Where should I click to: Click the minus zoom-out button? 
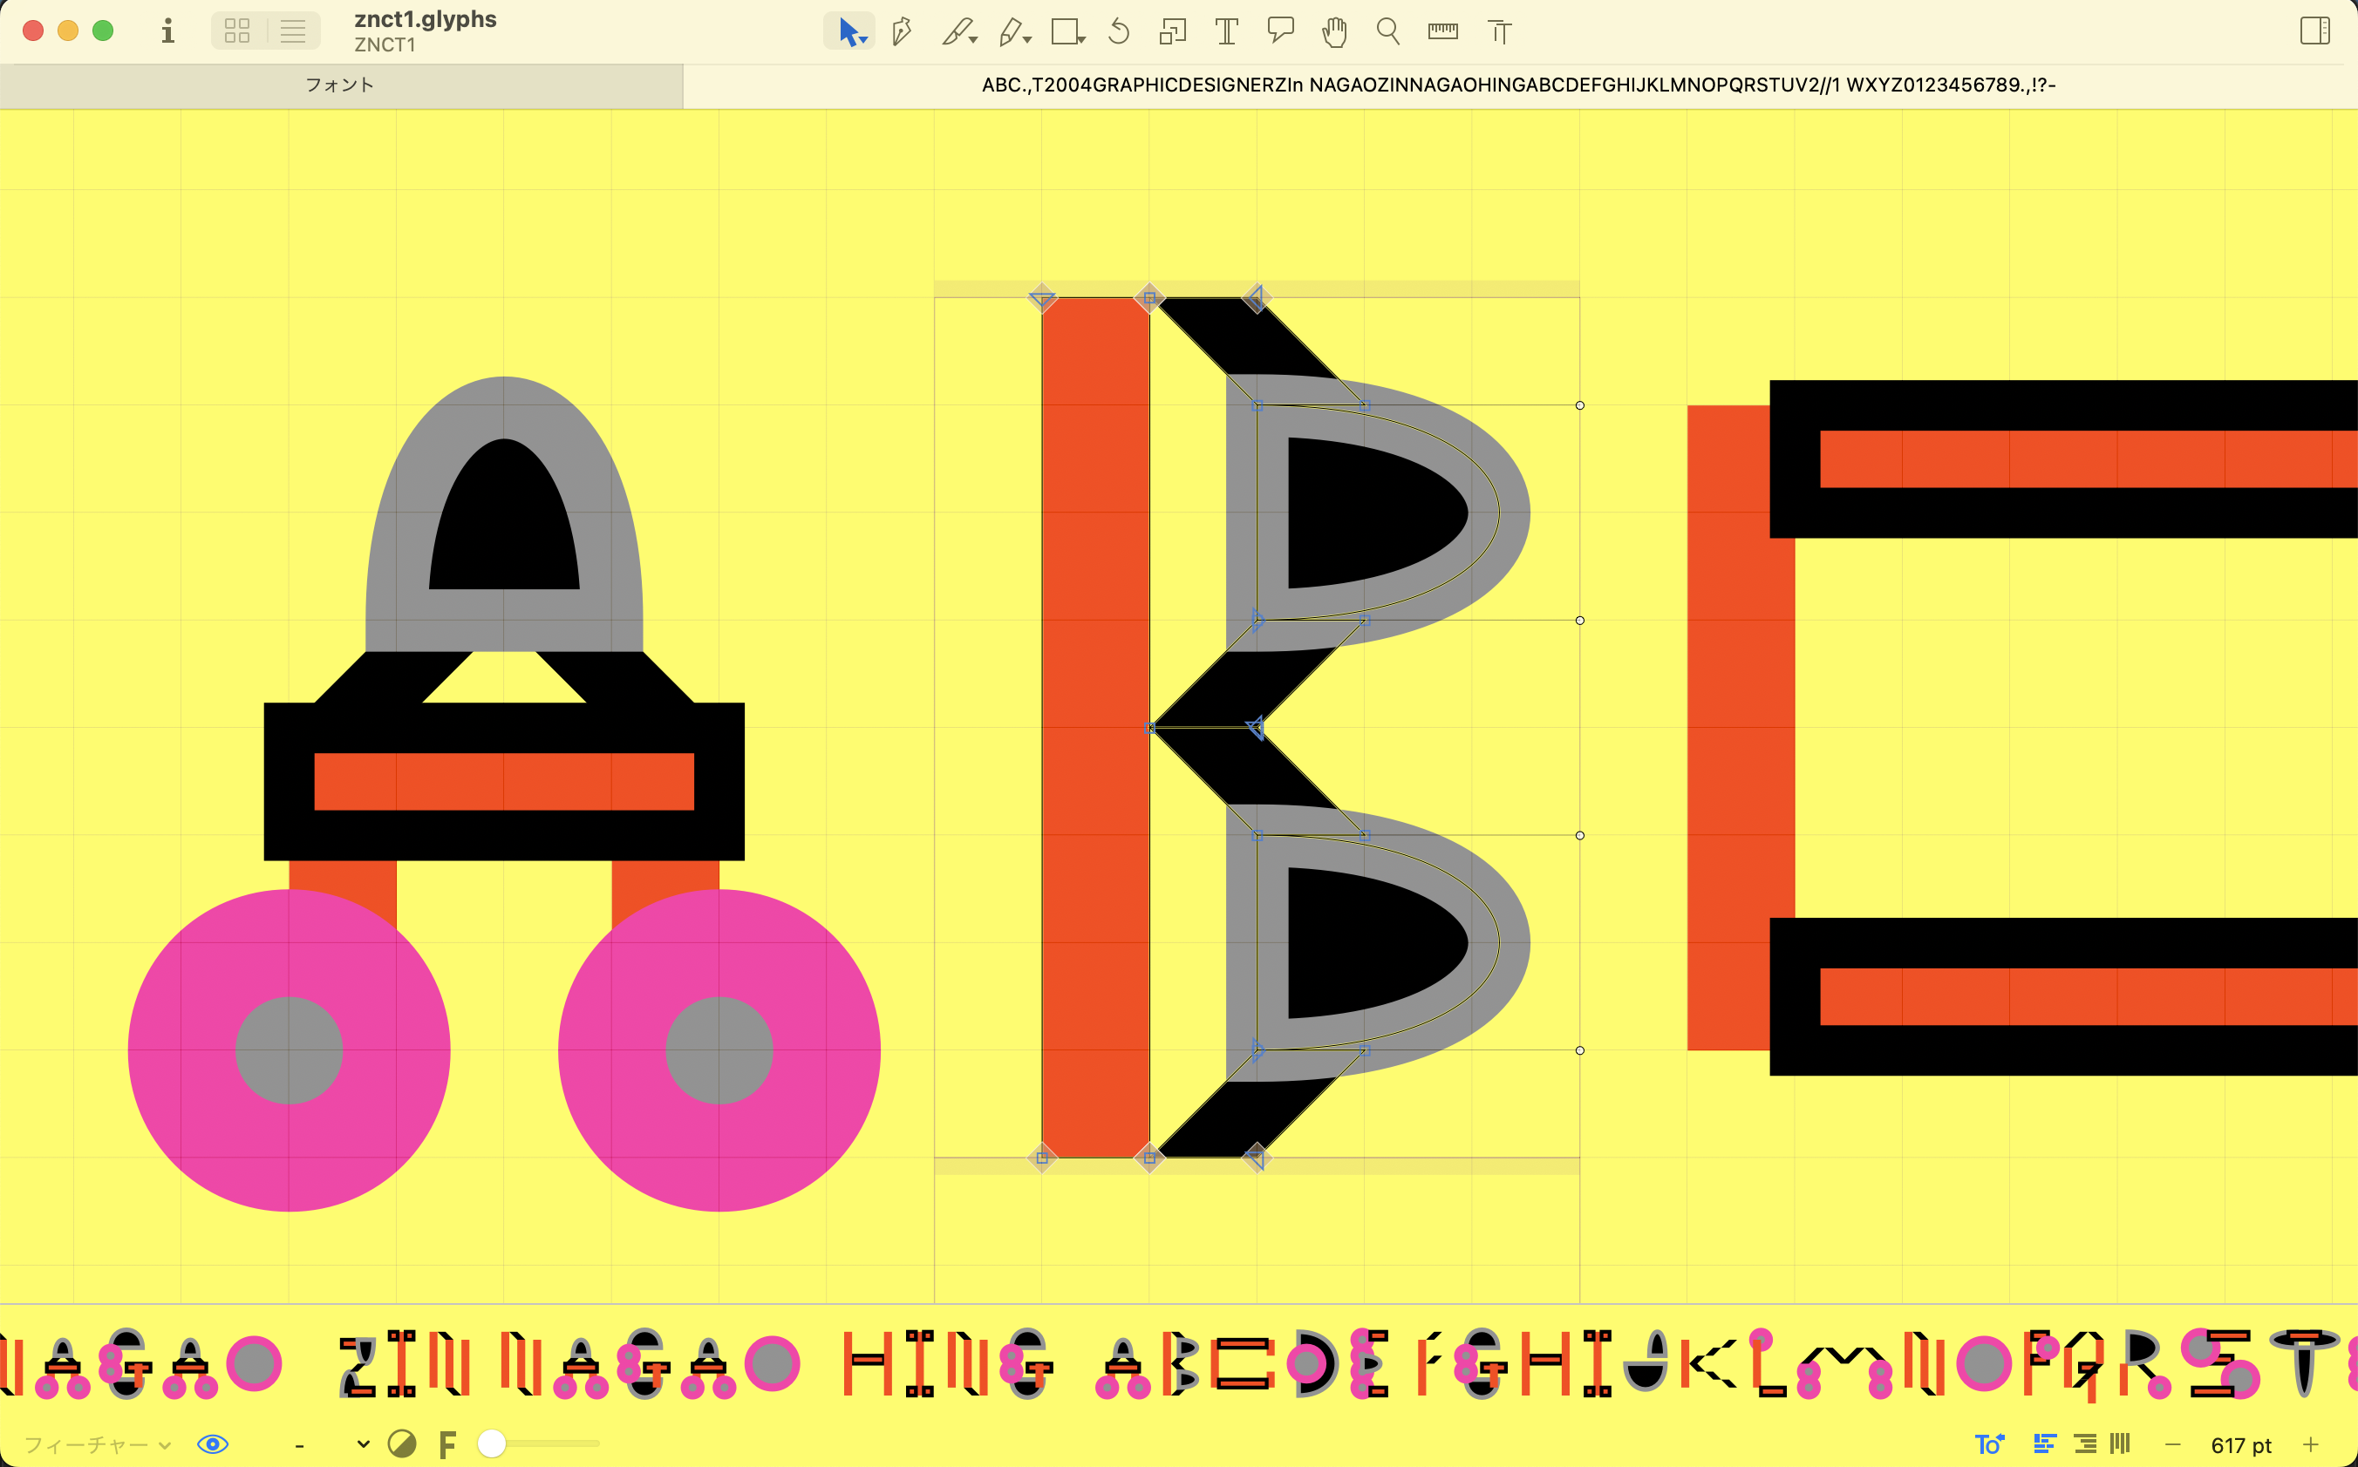click(x=2171, y=1443)
